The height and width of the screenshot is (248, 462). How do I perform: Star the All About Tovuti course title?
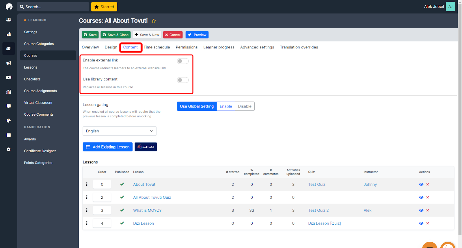click(x=154, y=21)
